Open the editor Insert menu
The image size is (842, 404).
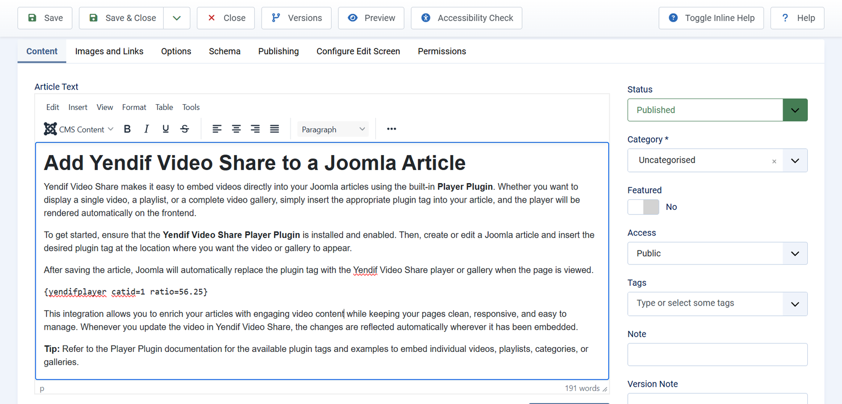coord(78,107)
